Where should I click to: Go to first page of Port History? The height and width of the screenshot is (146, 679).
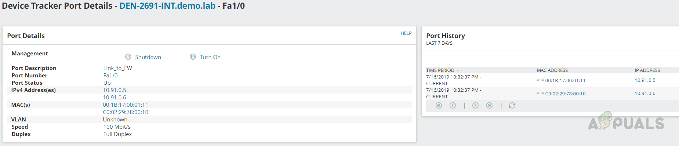(x=439, y=105)
